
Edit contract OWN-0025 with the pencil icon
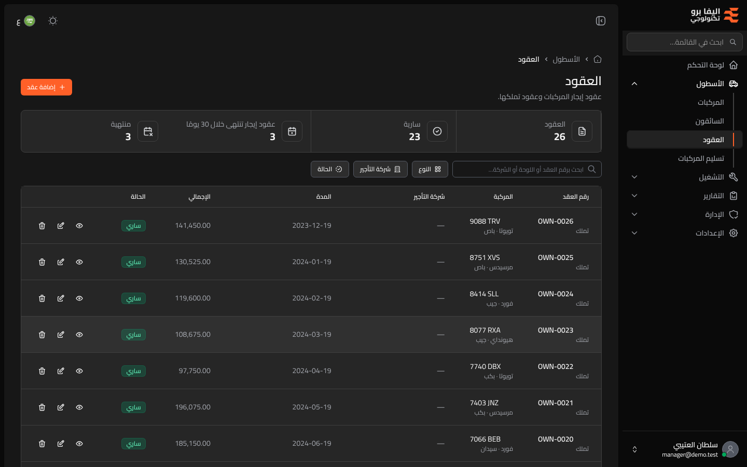[x=61, y=262]
